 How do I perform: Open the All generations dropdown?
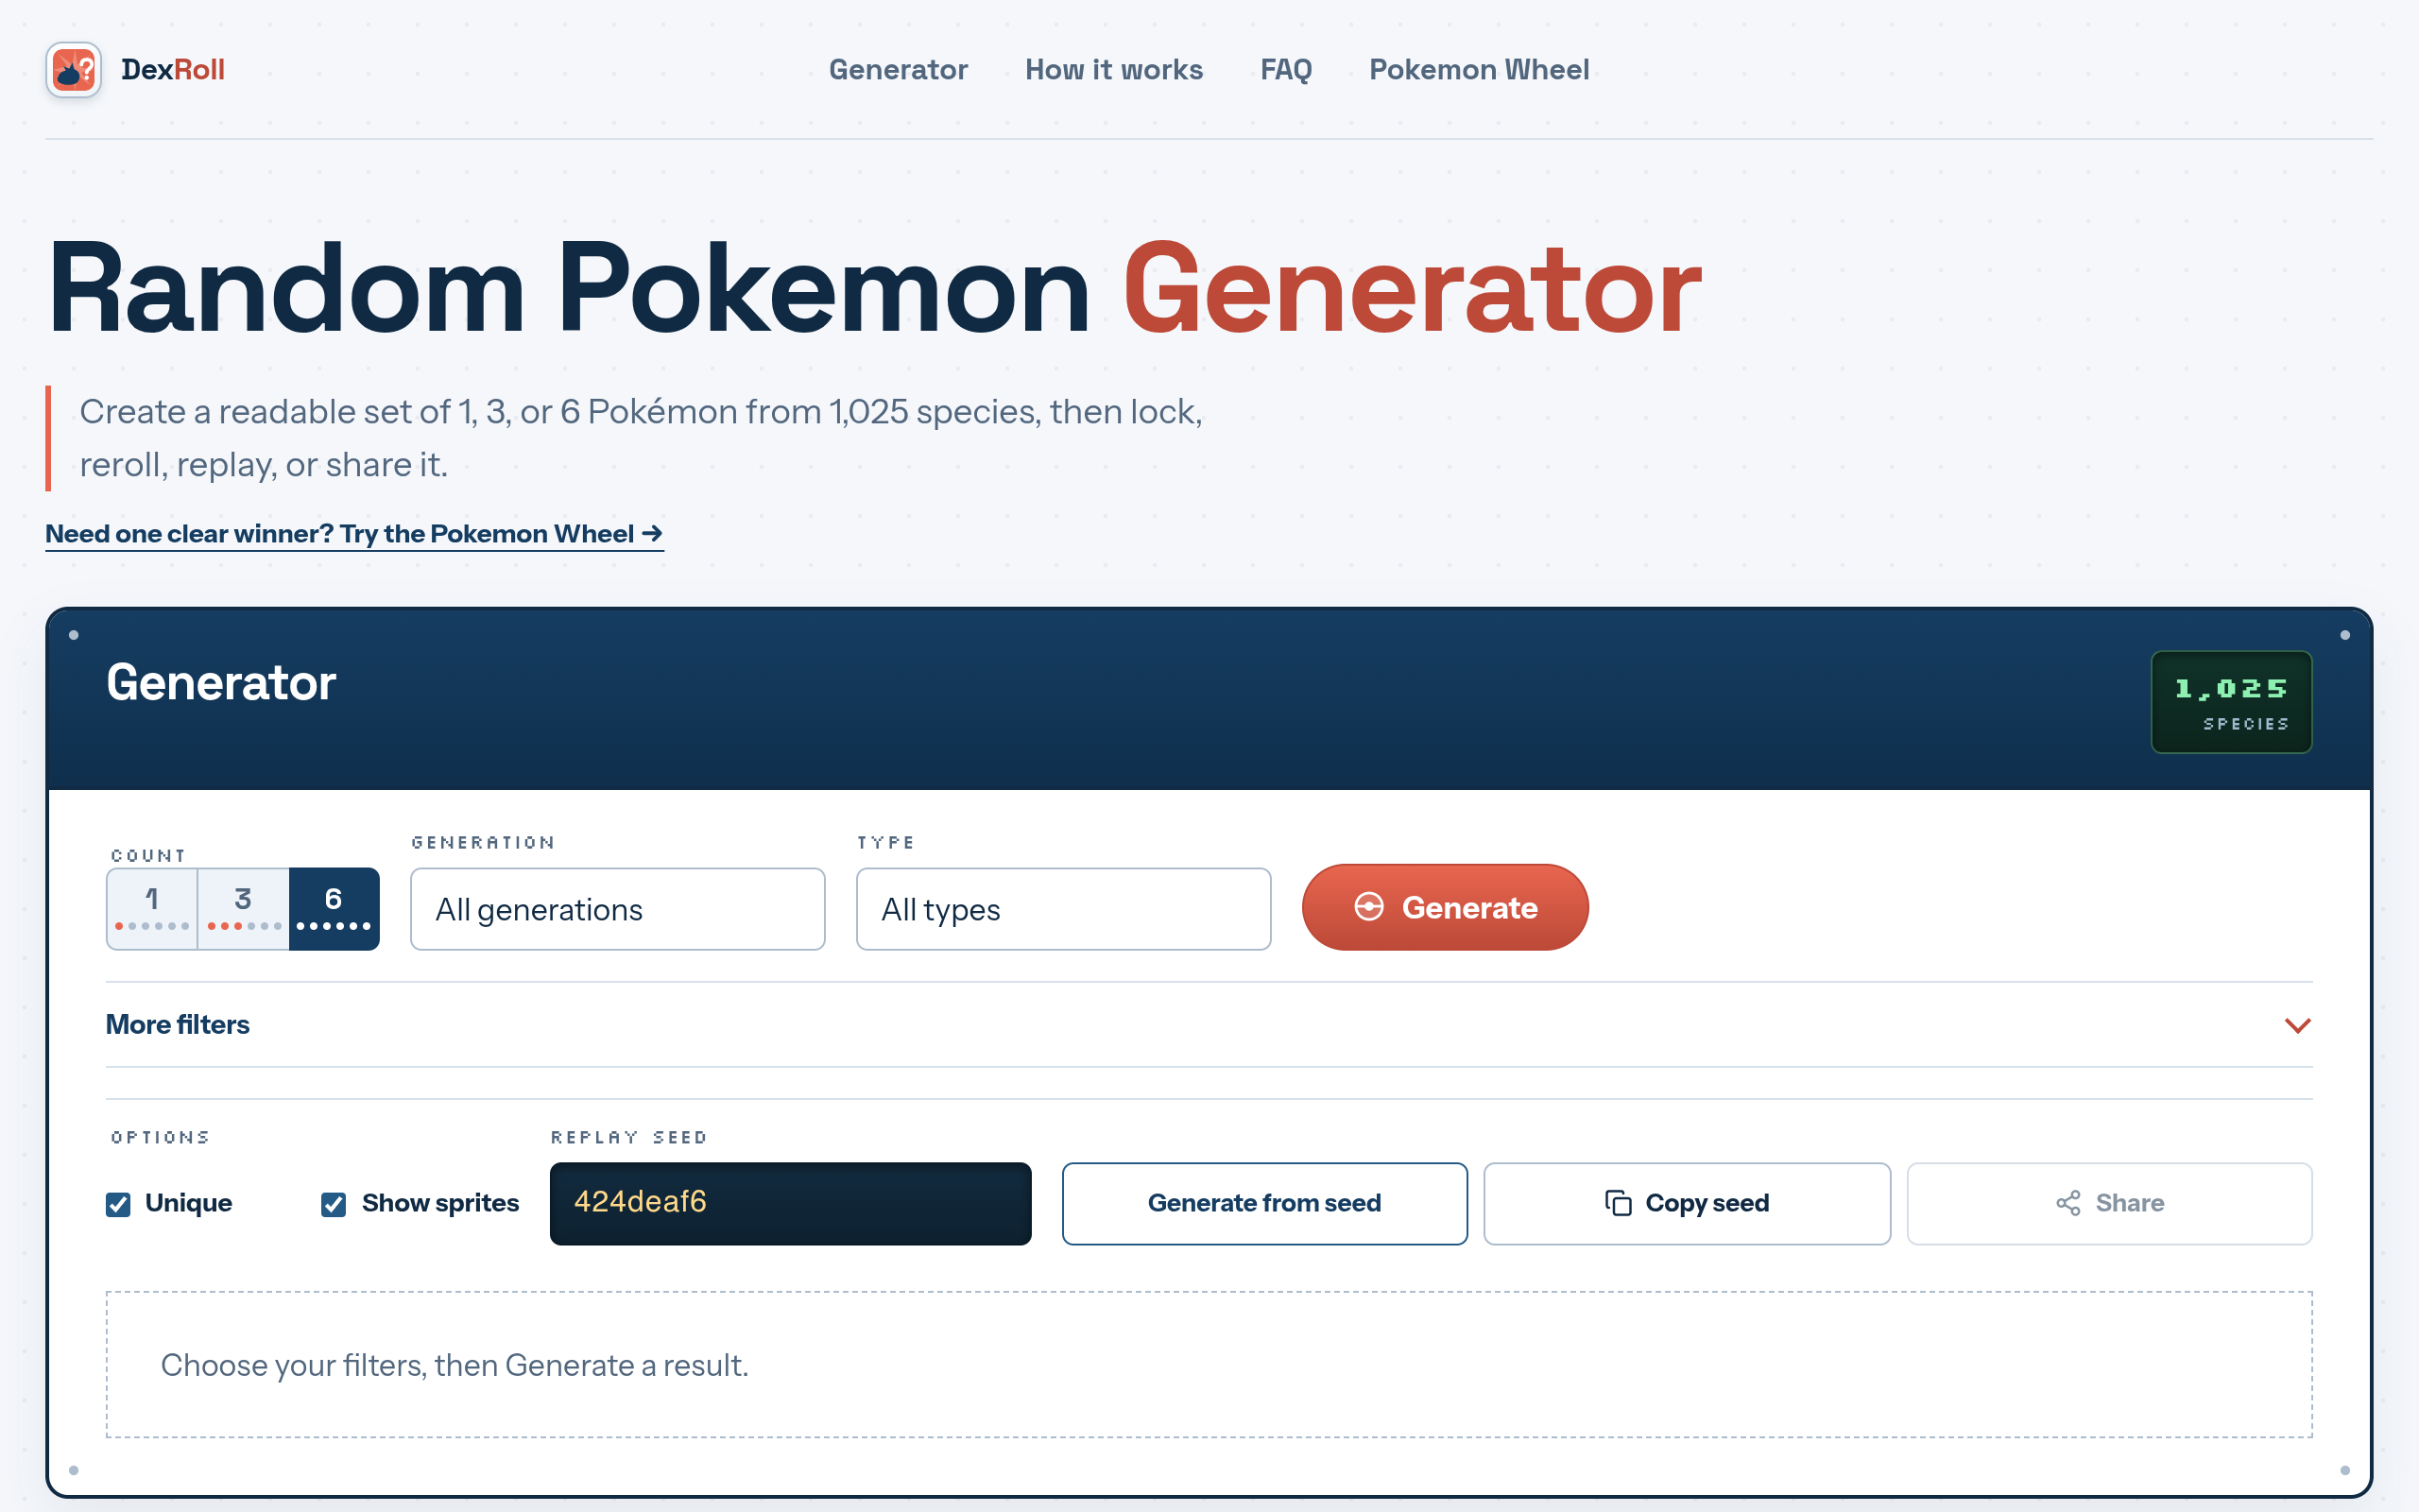(618, 909)
